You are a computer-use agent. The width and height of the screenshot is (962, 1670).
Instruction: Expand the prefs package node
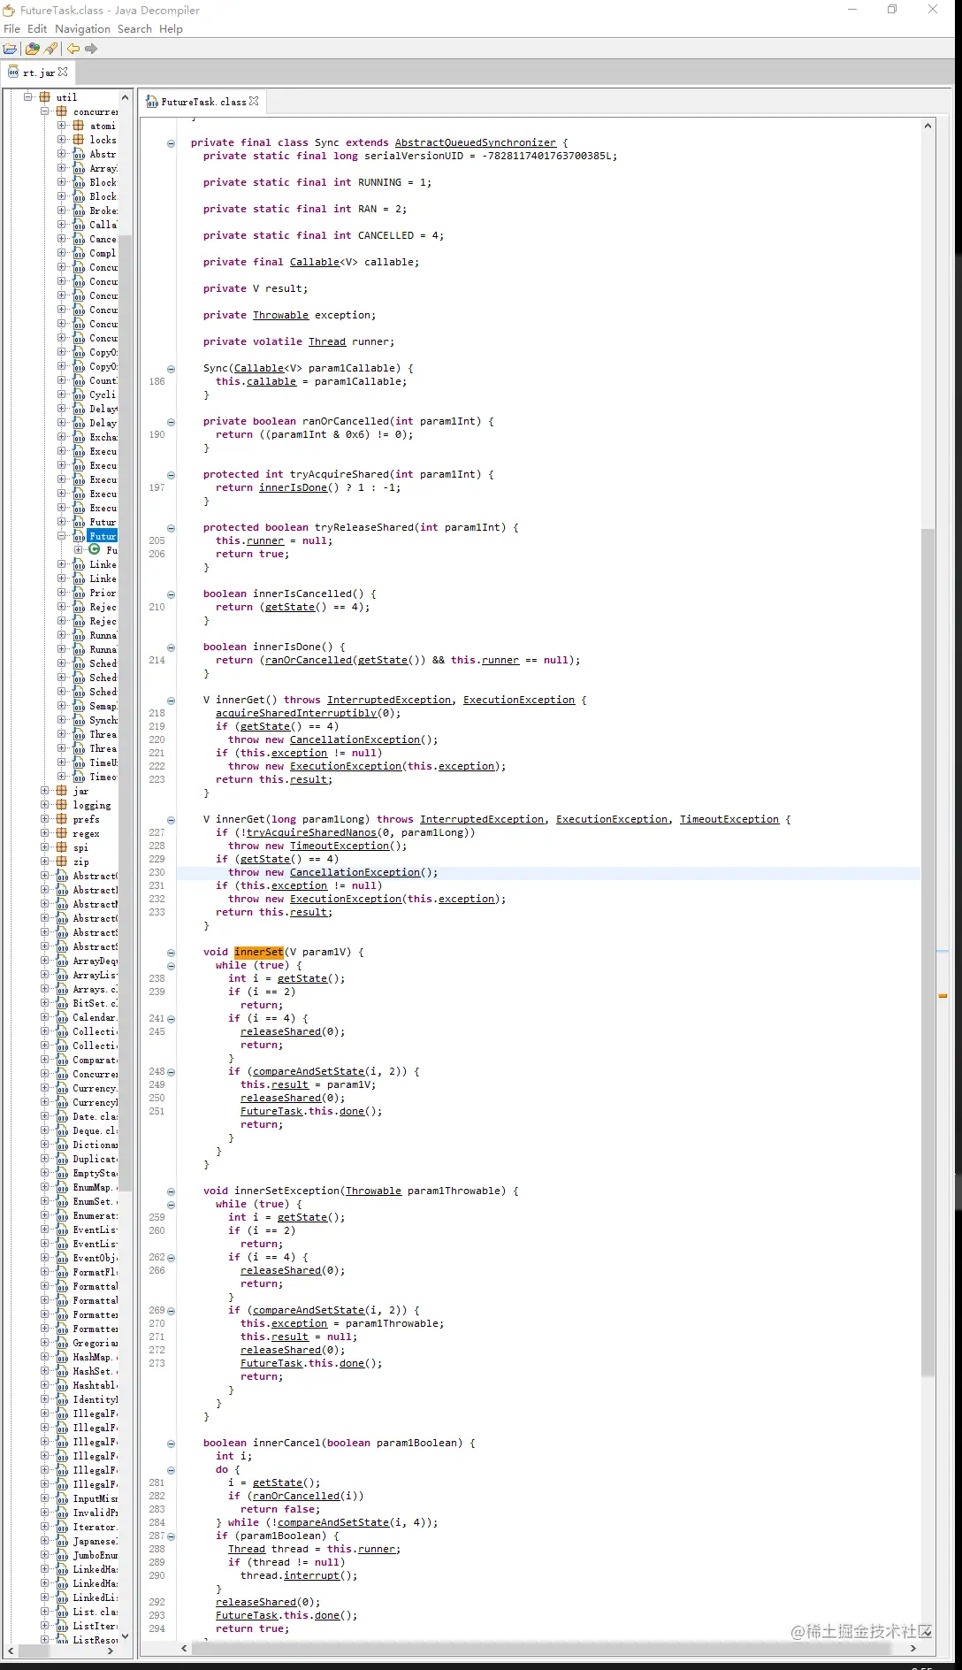(45, 819)
